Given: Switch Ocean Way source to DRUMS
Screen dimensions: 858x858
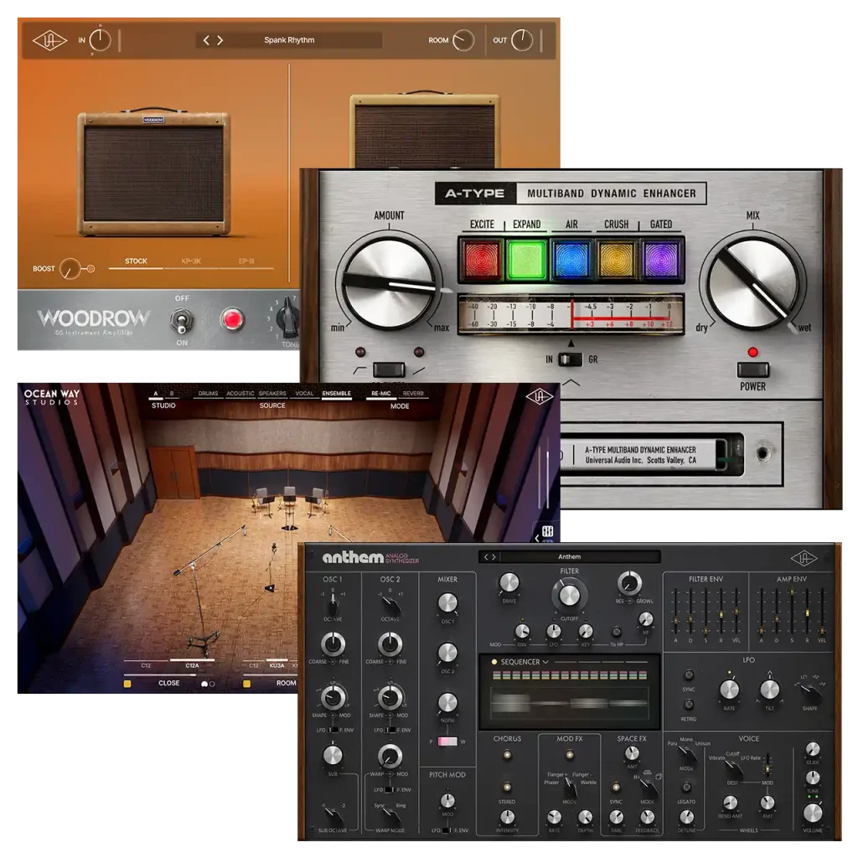Looking at the screenshot, I should point(210,393).
